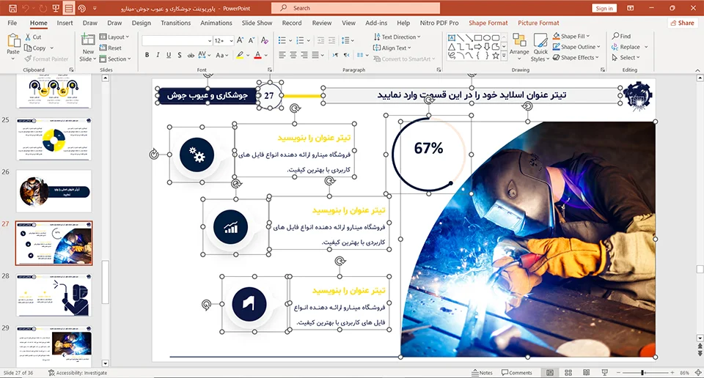The width and height of the screenshot is (704, 378).
Task: Open the font size dropdown
Action: [231, 41]
